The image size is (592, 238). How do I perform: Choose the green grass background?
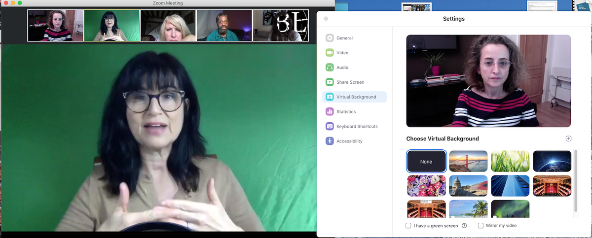[510, 161]
